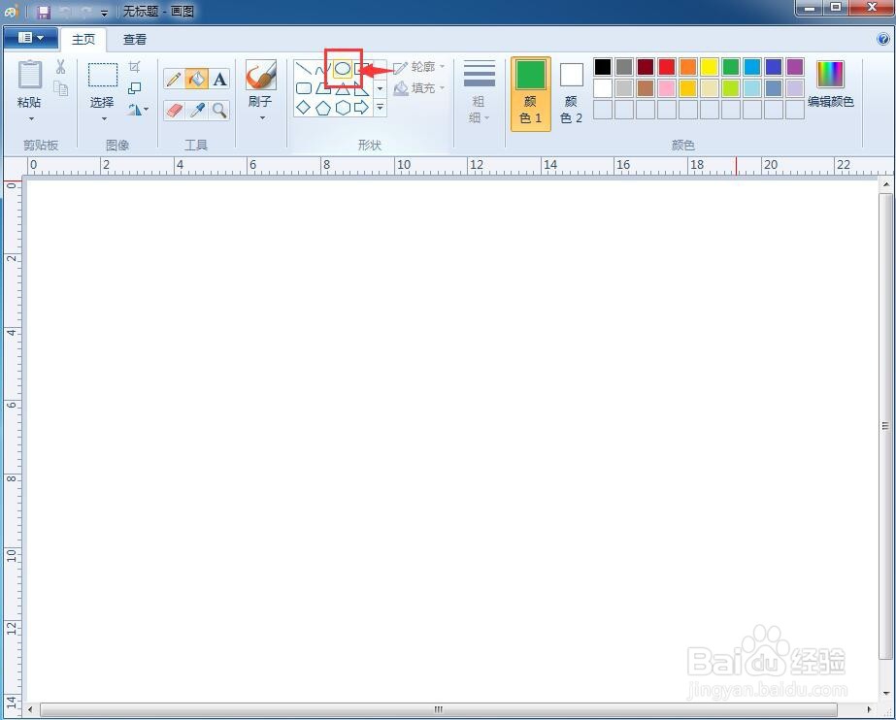Select Color 2 background button
896x720 pixels.
[x=572, y=94]
